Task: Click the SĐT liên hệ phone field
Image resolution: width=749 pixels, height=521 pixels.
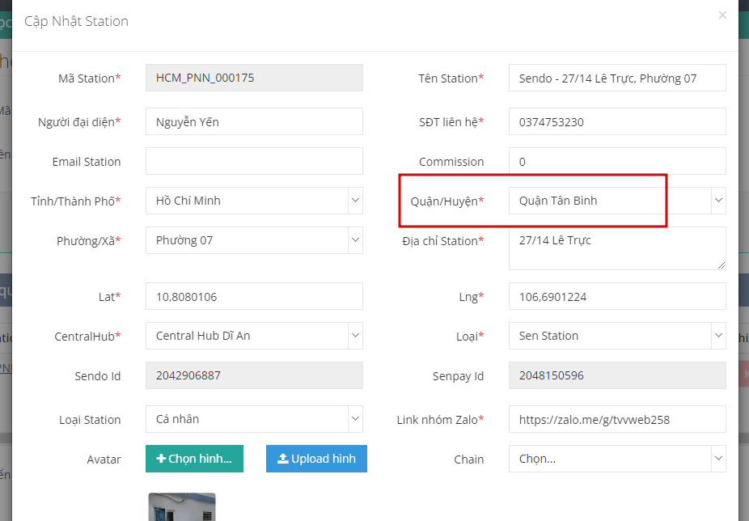Action: pyautogui.click(x=617, y=122)
